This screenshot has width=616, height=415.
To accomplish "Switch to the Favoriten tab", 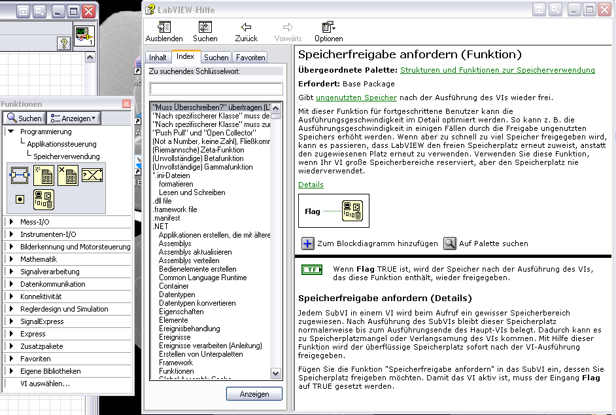I will click(250, 58).
